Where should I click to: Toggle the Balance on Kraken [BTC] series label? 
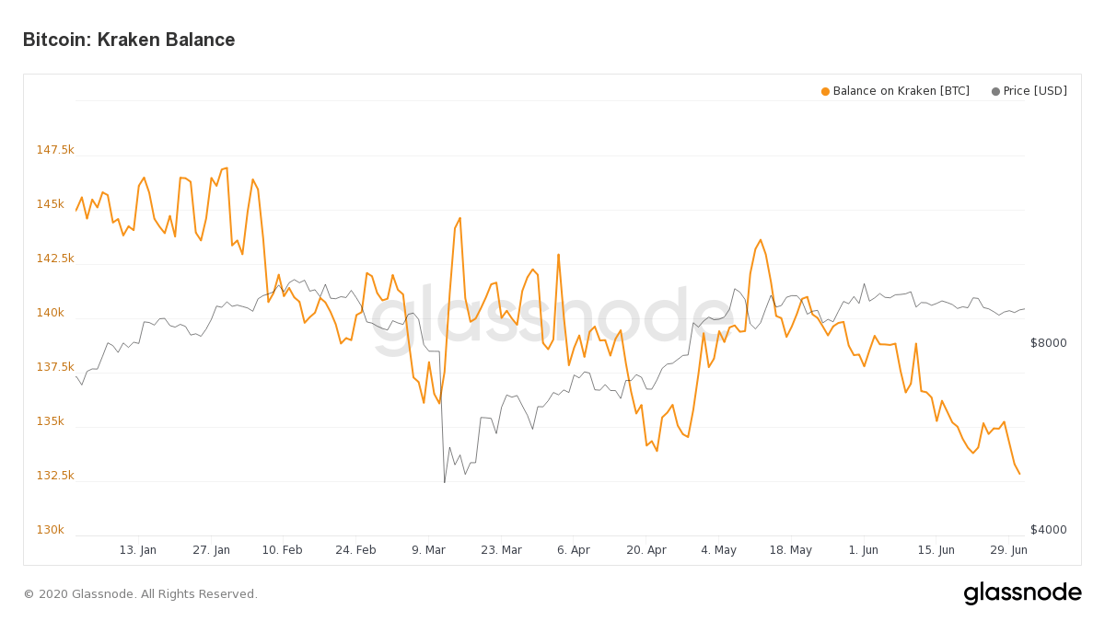901,91
